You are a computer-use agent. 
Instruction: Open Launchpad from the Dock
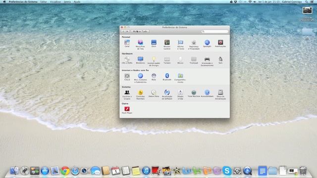tap(24, 171)
